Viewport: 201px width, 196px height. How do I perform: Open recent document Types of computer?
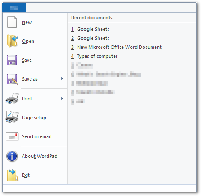[94, 56]
